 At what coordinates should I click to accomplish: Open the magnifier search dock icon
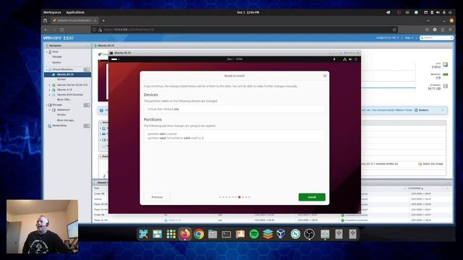point(143,234)
